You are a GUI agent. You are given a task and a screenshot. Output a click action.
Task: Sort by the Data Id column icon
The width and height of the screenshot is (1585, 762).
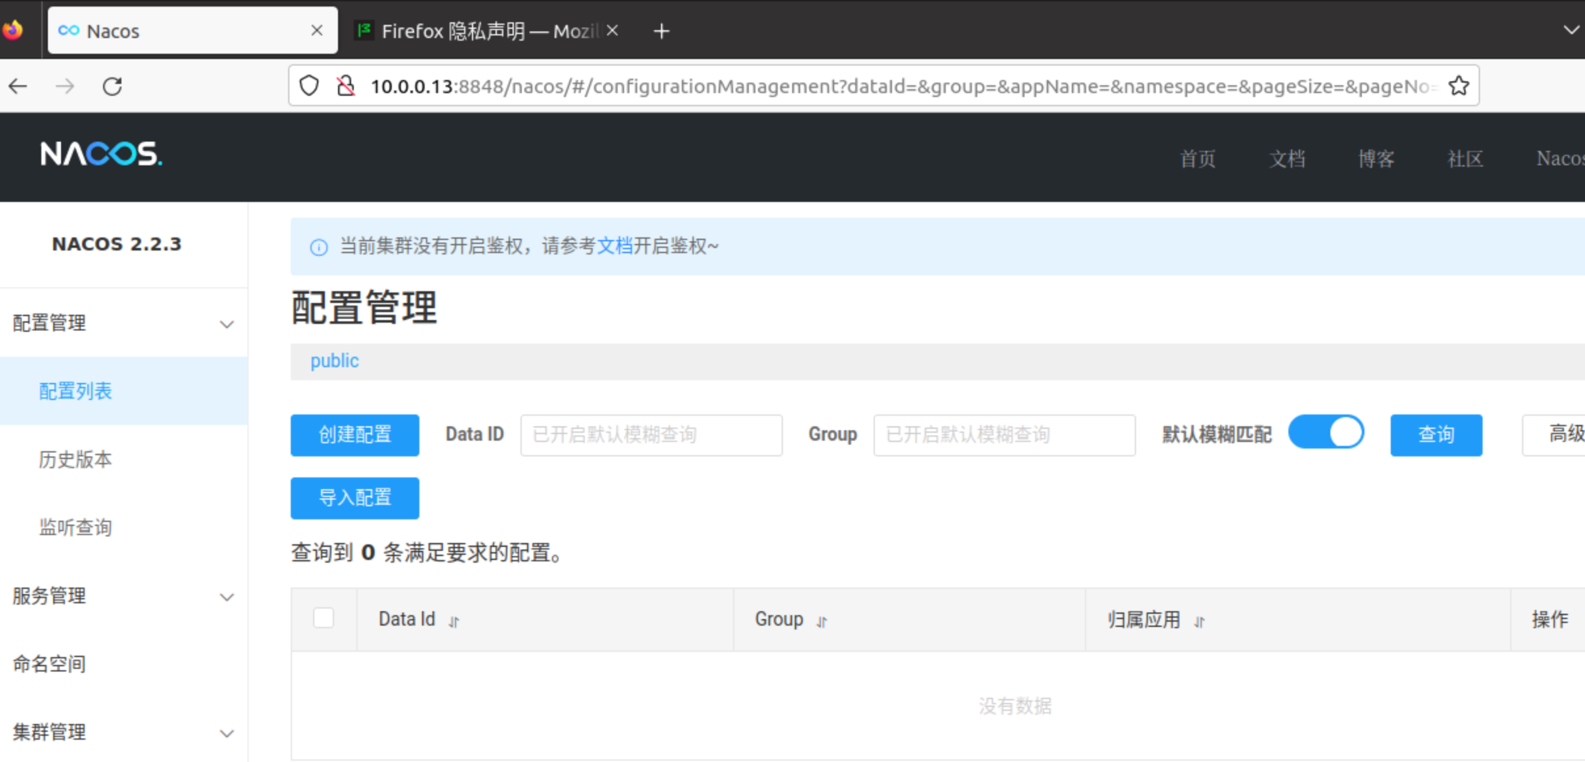(x=454, y=621)
